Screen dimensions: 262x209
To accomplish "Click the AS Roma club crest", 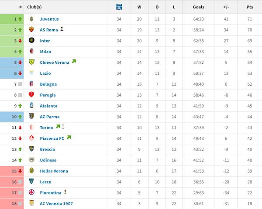I will point(31,30).
